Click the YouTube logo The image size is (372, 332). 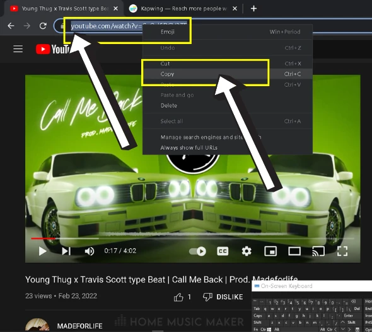(x=53, y=49)
